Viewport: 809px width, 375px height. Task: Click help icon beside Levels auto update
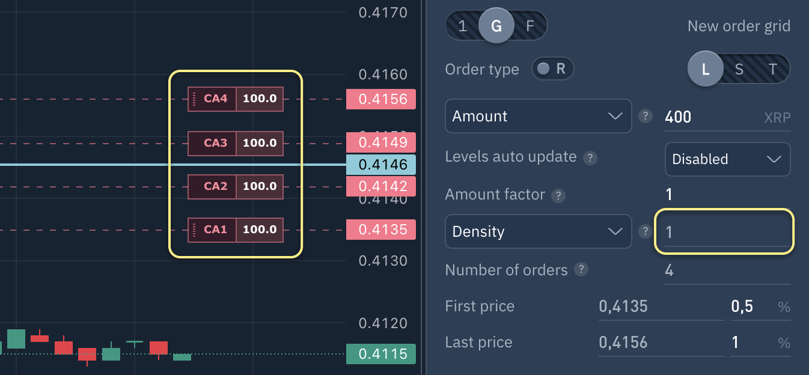(x=591, y=157)
